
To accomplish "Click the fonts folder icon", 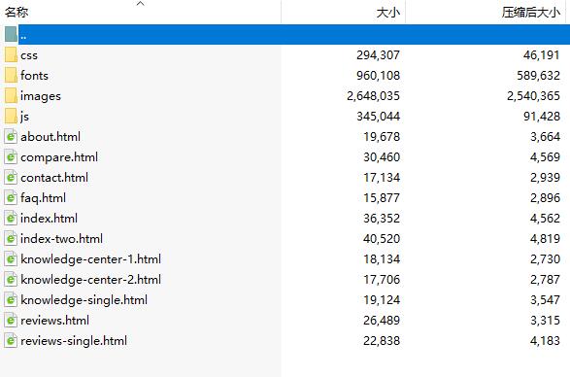I will tap(11, 76).
